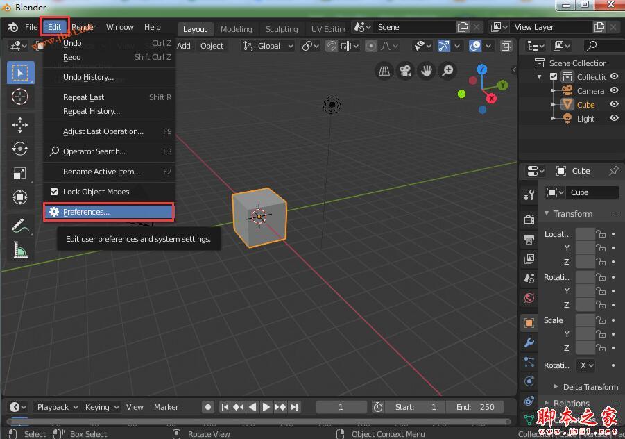Select the Scale tool

(x=20, y=173)
